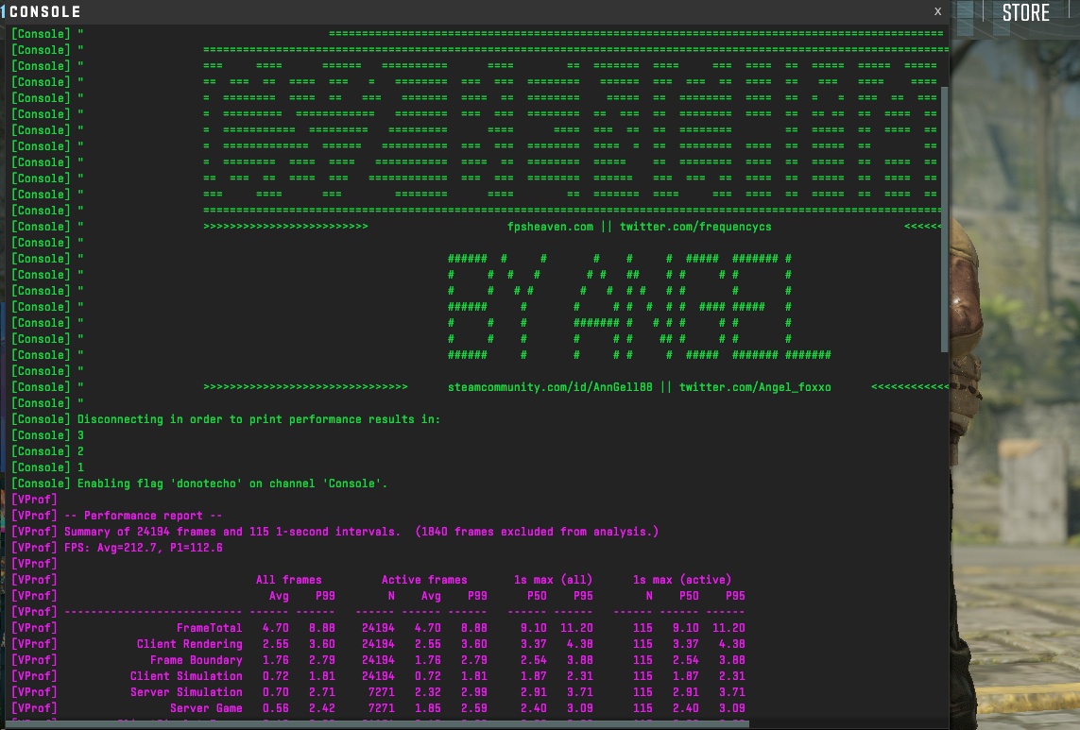Close the console with the X button
Screen dimensions: 1080x730
click(x=937, y=11)
